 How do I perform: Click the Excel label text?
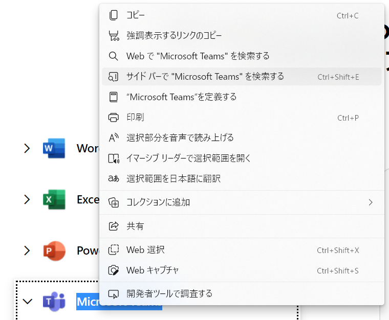(88, 200)
